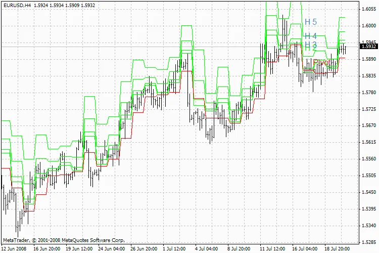Select the 1 Jul 12:00 time label

pyautogui.click(x=177, y=249)
